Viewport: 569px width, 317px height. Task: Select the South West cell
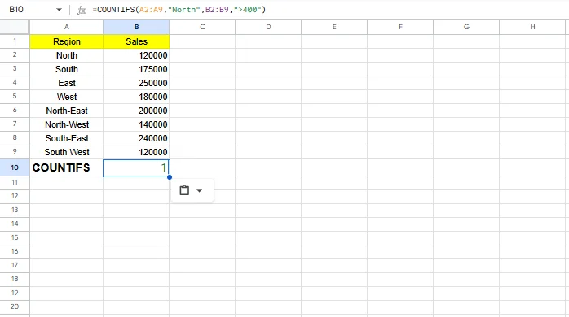tap(66, 152)
